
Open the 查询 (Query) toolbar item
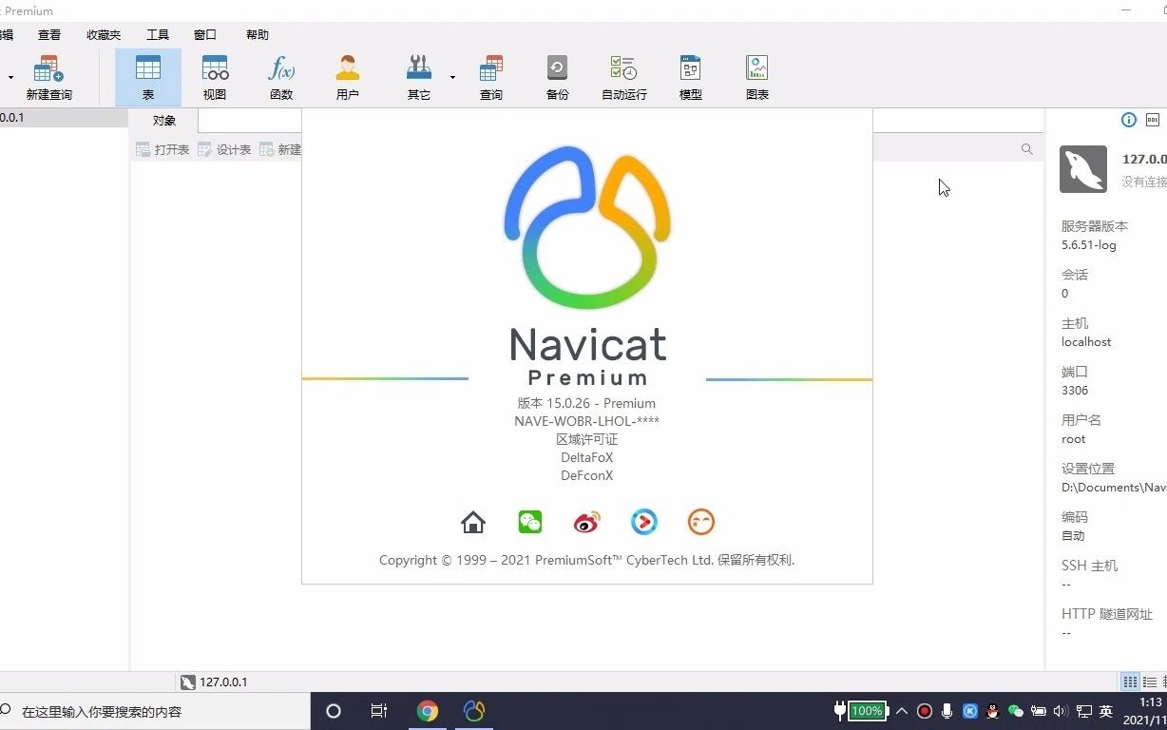[x=490, y=76]
